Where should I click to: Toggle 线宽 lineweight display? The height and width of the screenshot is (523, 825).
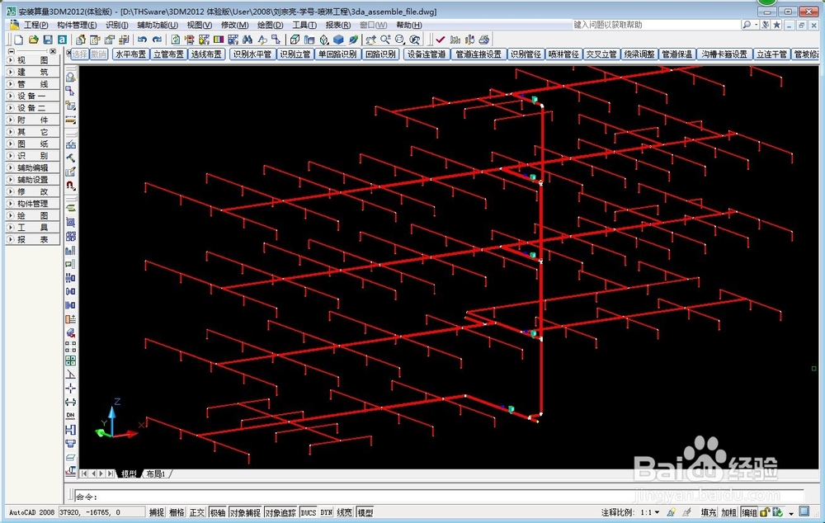(345, 512)
